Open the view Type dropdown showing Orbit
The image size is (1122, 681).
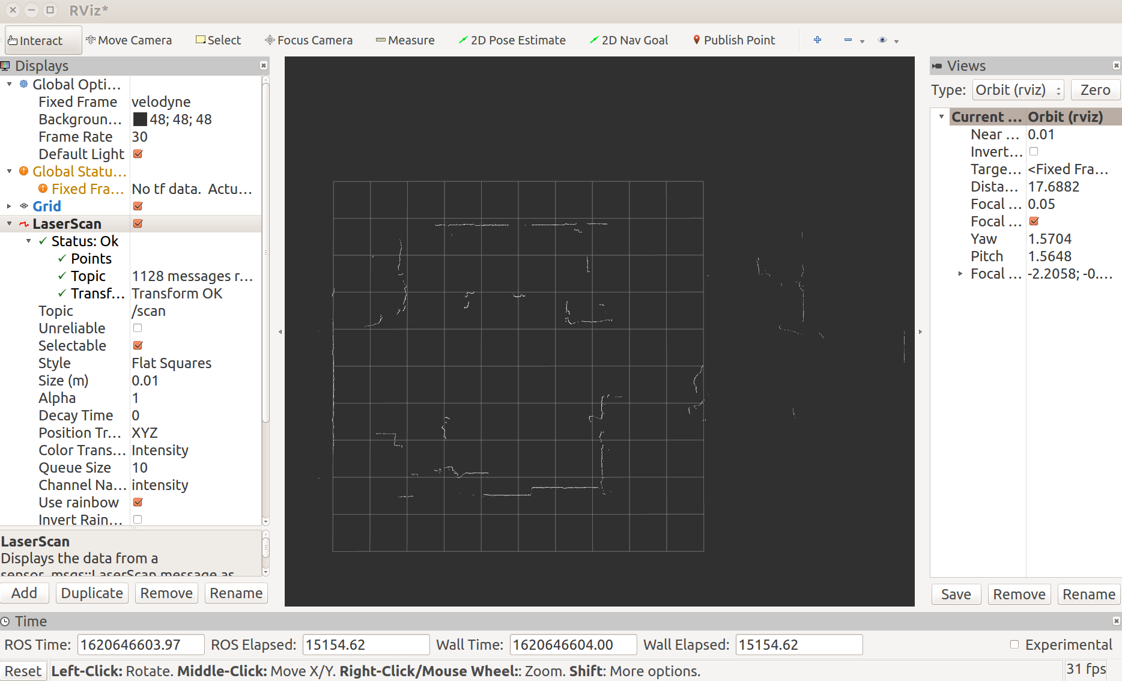click(1017, 89)
